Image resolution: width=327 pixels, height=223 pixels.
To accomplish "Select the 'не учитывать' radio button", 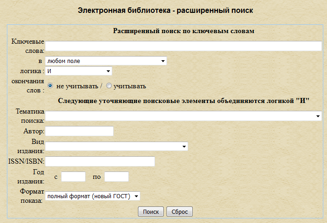I will pyautogui.click(x=51, y=86).
